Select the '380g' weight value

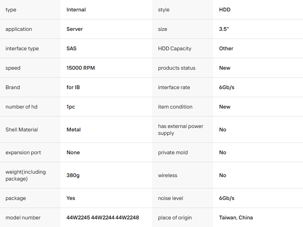[x=73, y=175]
